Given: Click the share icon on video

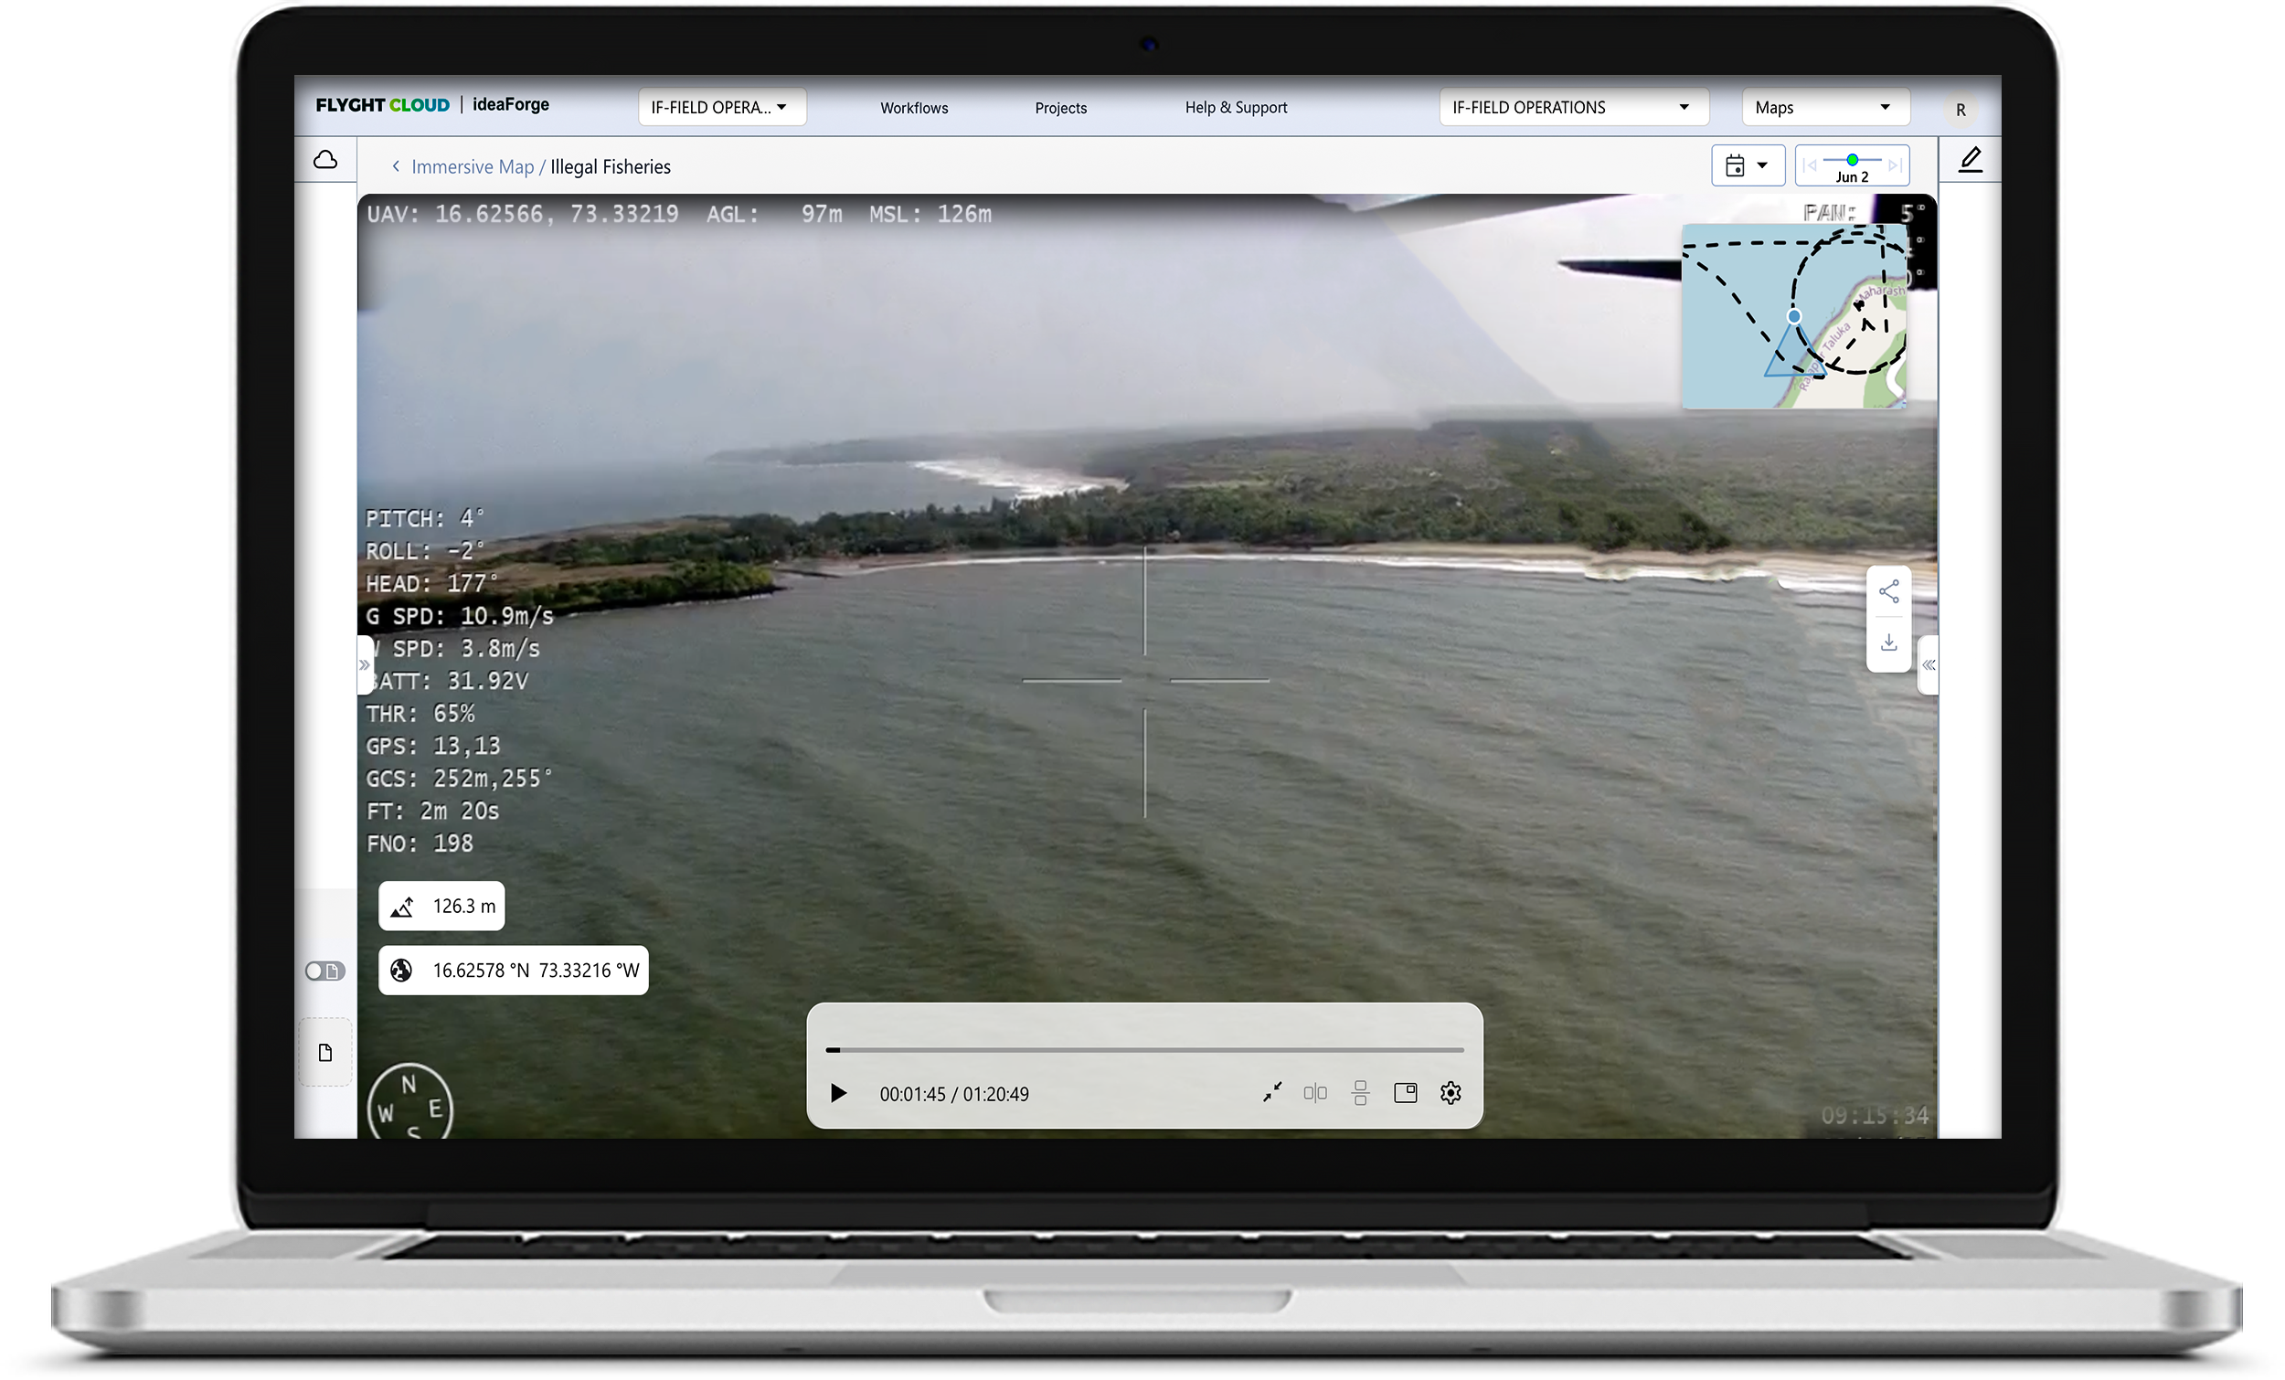Looking at the screenshot, I should pos(1888,591).
